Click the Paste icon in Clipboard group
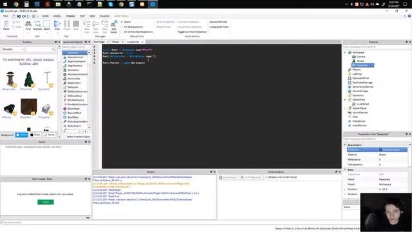 click(x=6, y=24)
